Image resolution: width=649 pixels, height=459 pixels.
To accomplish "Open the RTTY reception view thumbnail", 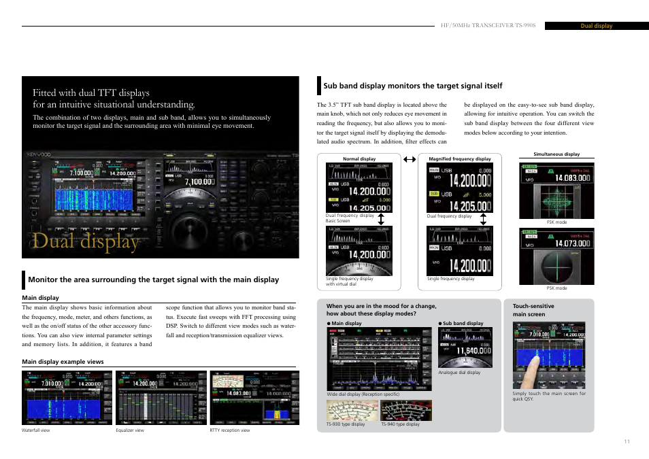I will coord(254,398).
